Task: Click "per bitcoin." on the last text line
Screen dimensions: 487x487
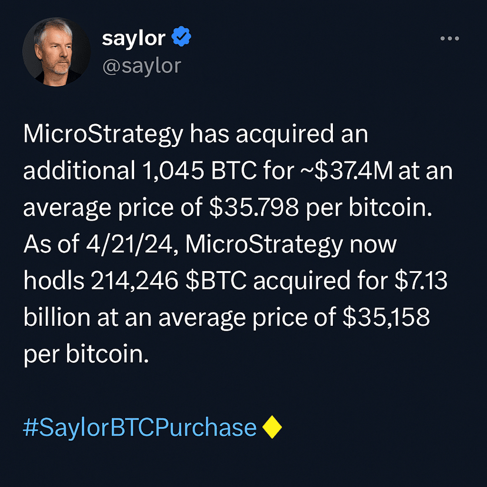Action: [85, 354]
